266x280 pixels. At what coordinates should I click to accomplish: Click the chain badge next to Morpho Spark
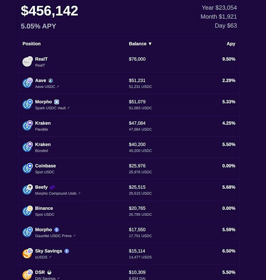click(57, 102)
